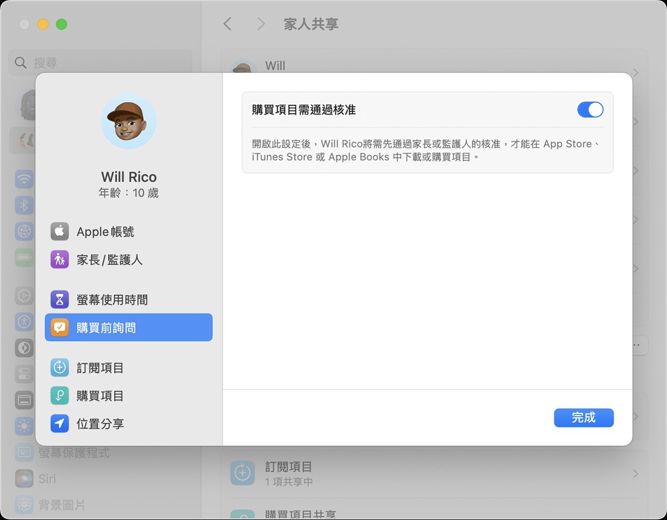Click the hourglass Screen Time icon
Image resolution: width=667 pixels, height=520 pixels.
(59, 300)
